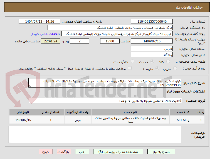Click the رستوران ها و فعالیت های خدماتی cell
Viewport: 210px width, 159px height.
(130, 120)
